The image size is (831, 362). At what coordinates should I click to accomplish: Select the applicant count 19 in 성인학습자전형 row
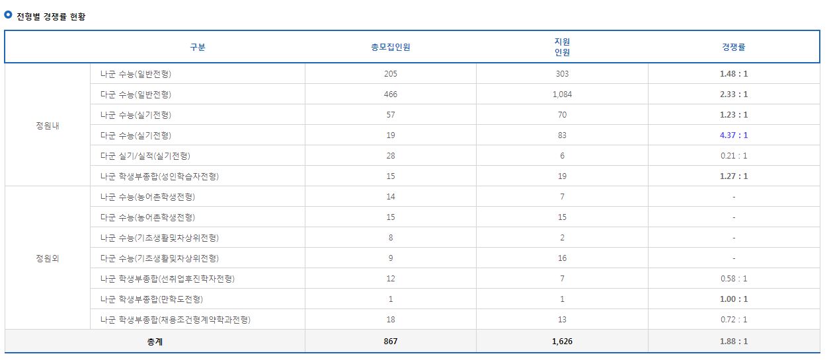tap(562, 176)
